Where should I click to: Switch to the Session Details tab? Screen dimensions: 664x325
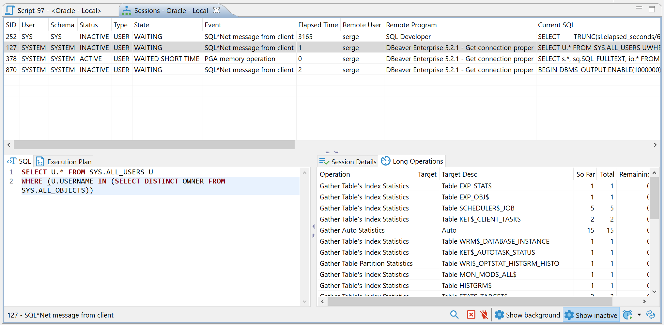coord(347,161)
